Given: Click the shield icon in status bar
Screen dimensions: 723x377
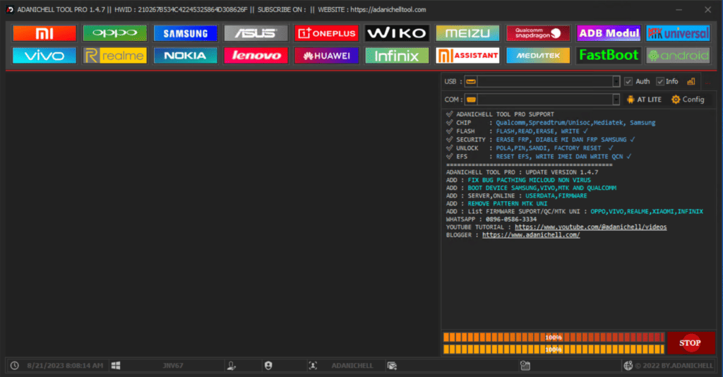Looking at the screenshot, I should point(268,366).
